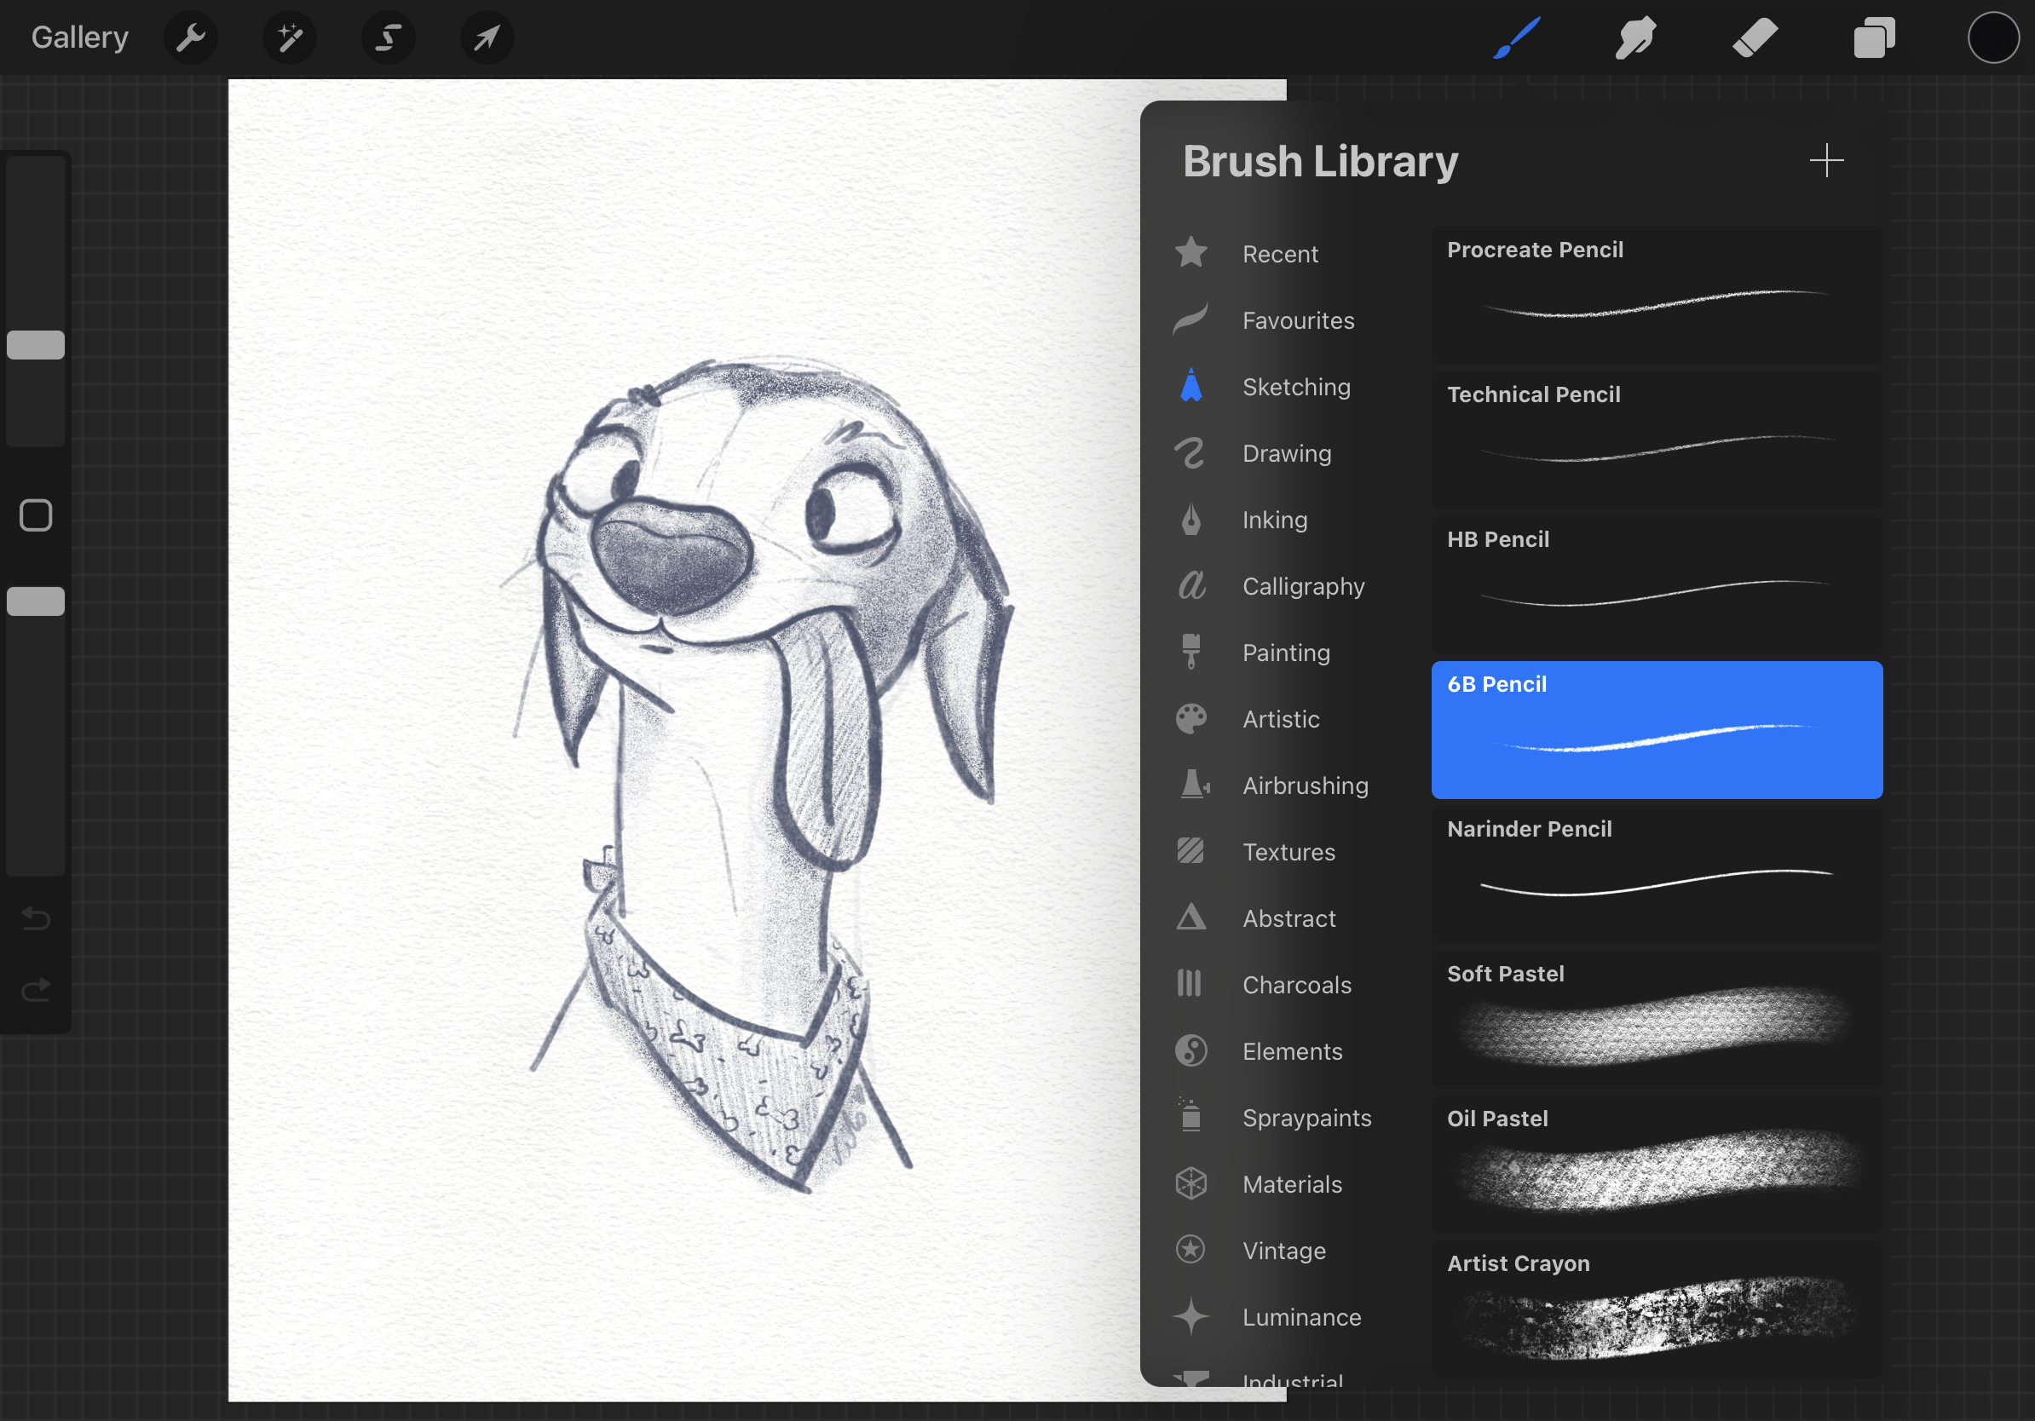Tap the Brush Library title
Viewport: 2035px width, 1421px height.
pos(1320,161)
